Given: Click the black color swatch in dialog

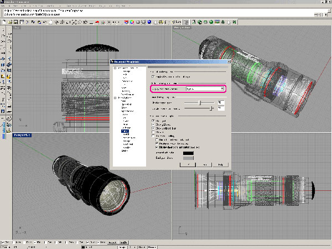Looking at the screenshot, I should (x=189, y=152).
